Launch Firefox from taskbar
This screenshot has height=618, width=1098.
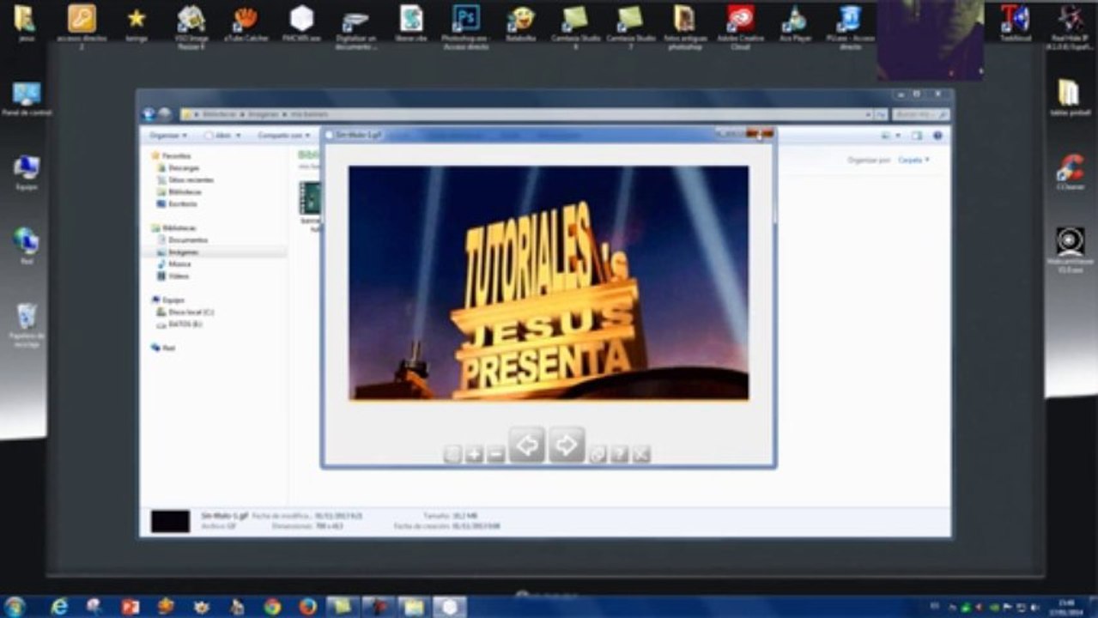click(x=307, y=607)
